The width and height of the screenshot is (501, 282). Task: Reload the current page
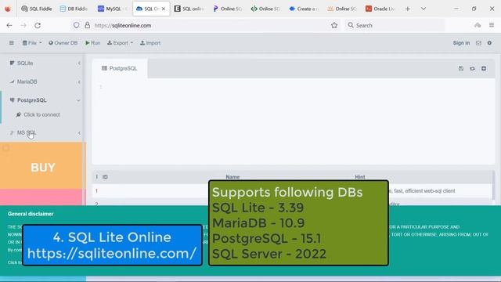[38, 25]
